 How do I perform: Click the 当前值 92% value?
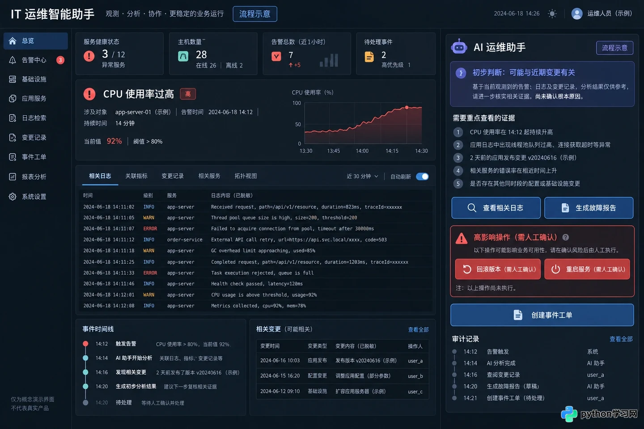[x=114, y=141]
